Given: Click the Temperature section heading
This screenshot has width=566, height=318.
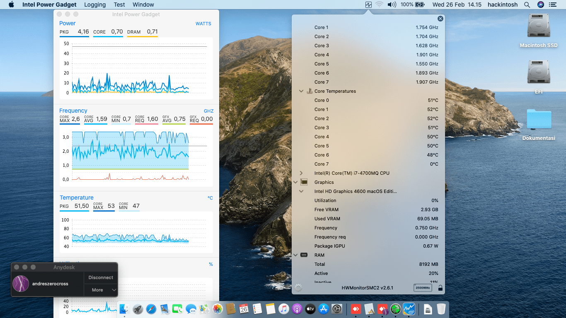Looking at the screenshot, I should click(x=77, y=198).
